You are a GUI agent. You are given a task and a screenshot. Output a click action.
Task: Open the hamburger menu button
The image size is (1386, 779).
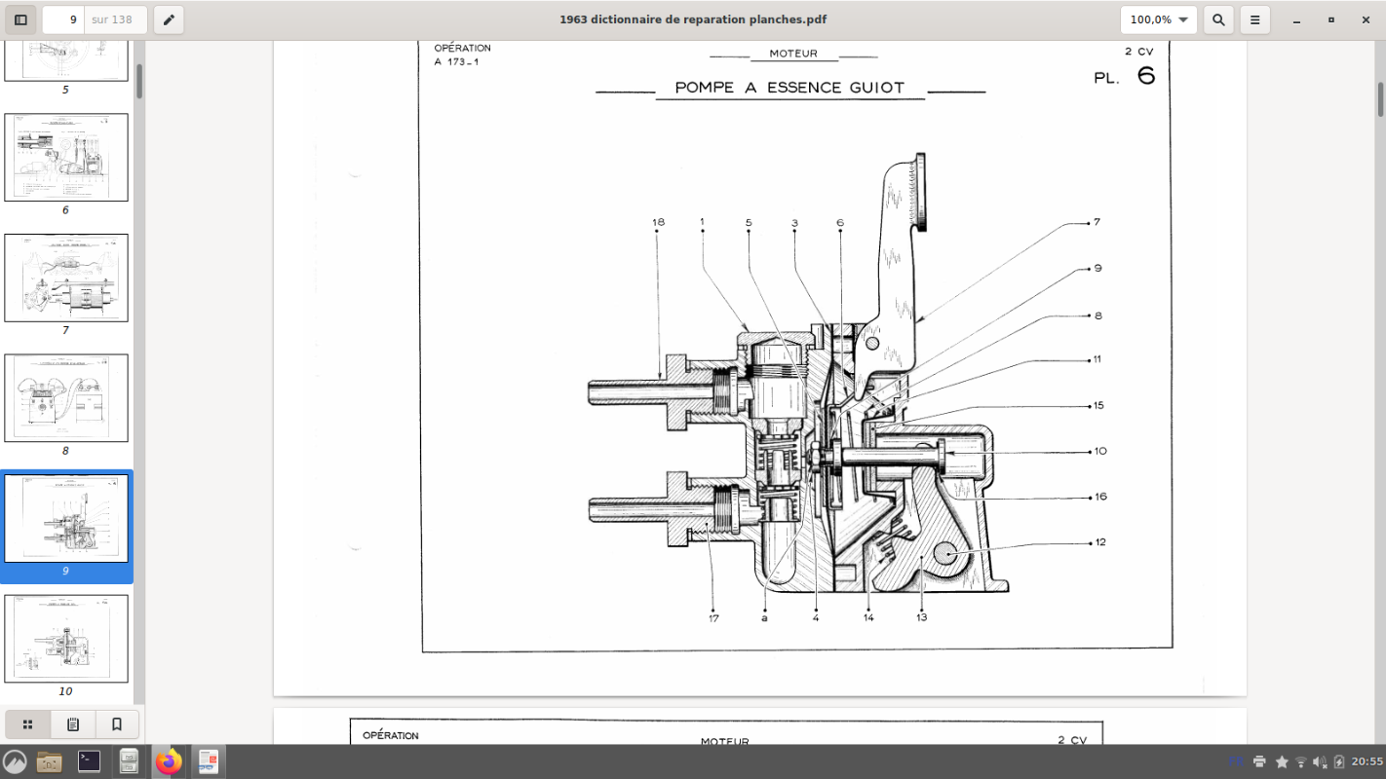click(x=1255, y=19)
